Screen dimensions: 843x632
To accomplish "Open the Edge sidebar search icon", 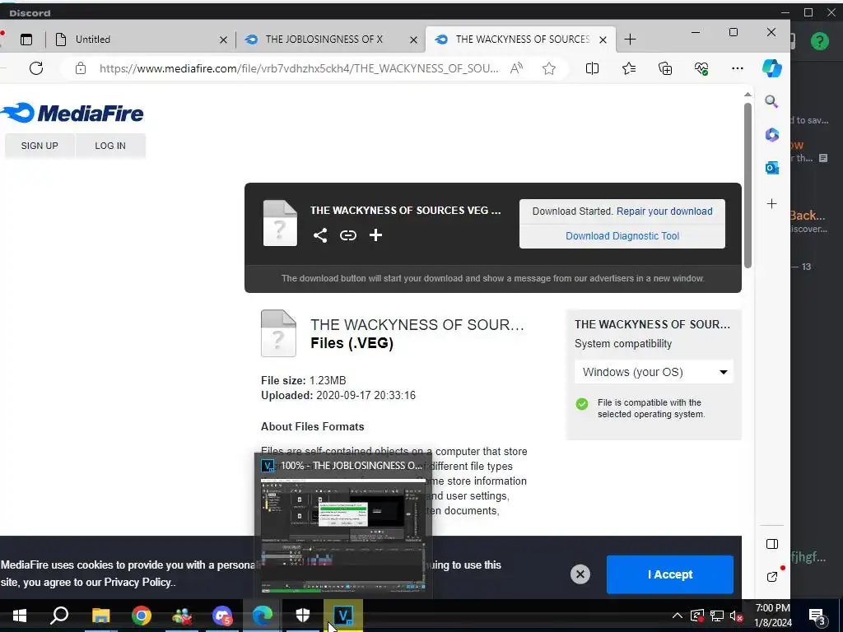I will (771, 101).
